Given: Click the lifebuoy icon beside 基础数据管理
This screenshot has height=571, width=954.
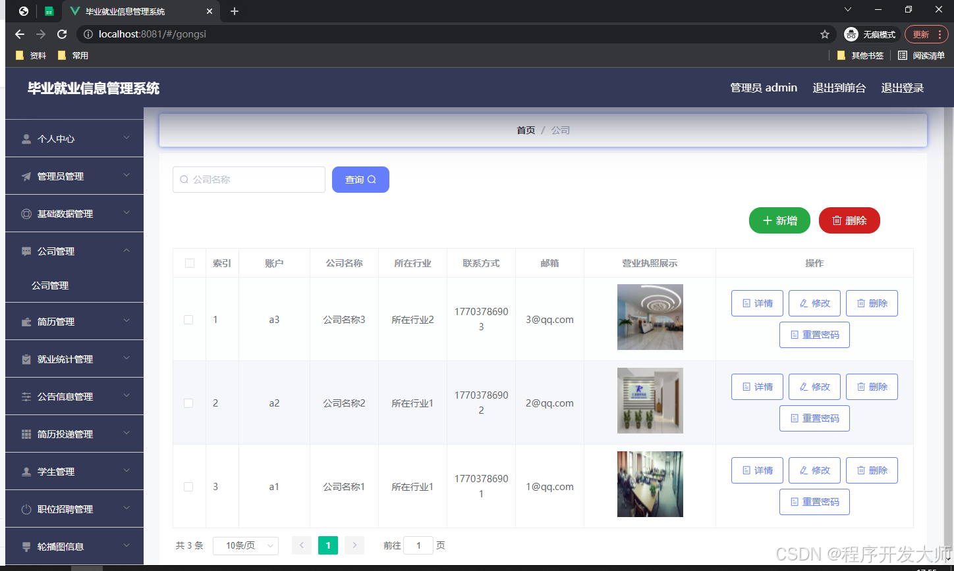Looking at the screenshot, I should (x=26, y=214).
